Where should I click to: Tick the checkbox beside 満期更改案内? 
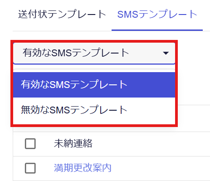30,168
